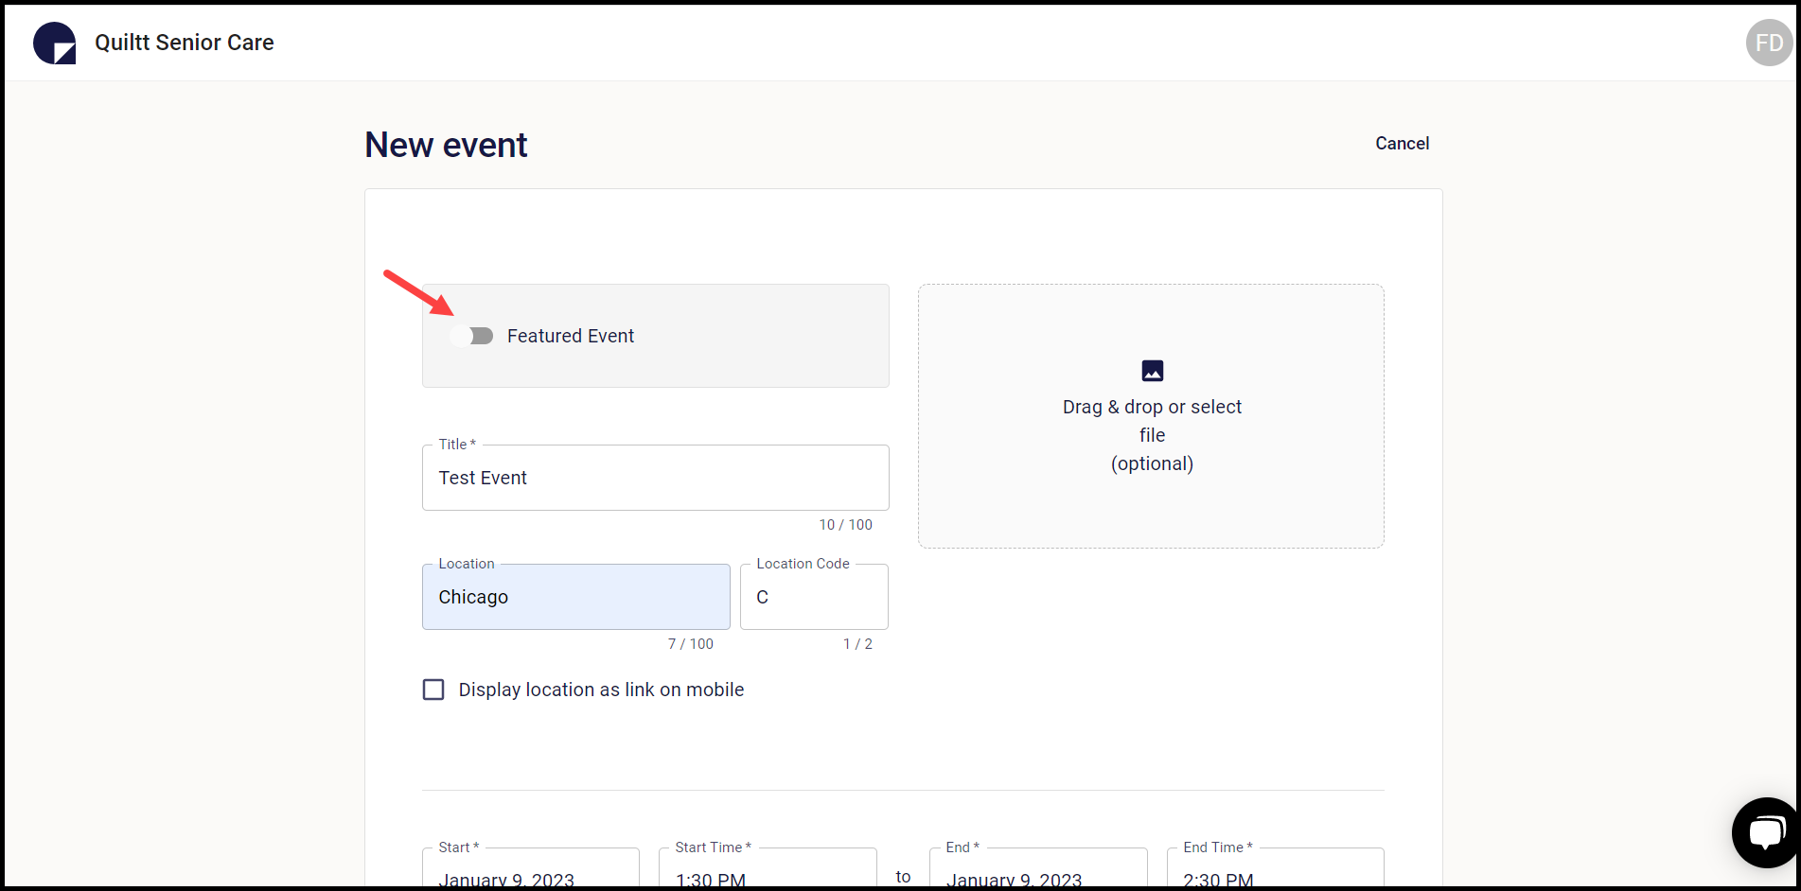Viewport: 1801px width, 891px height.
Task: Click the Featured Event label
Action: pos(571,336)
